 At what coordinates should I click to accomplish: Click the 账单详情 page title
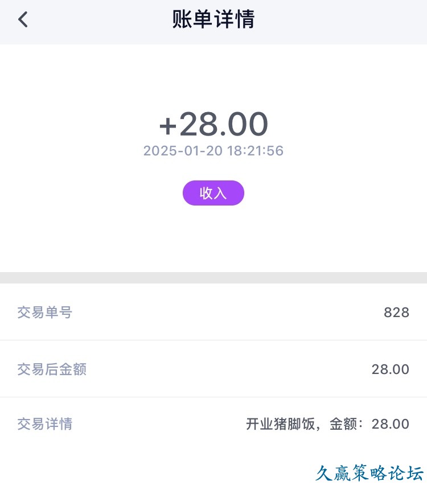213,20
